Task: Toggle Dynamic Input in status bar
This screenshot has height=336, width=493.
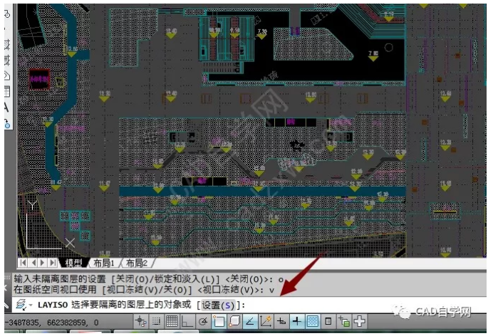Action: tap(281, 321)
